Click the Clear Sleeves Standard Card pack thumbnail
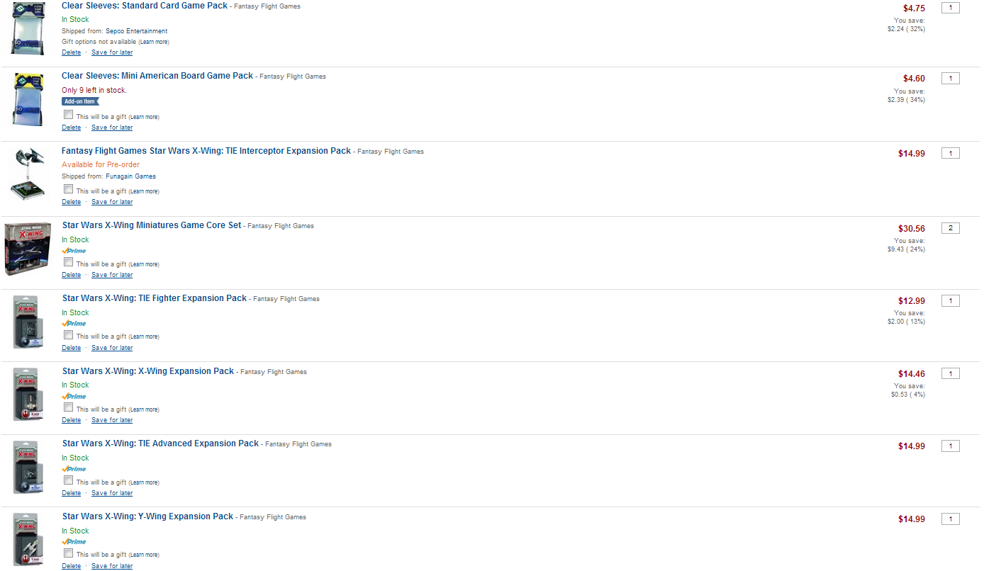 tap(28, 28)
